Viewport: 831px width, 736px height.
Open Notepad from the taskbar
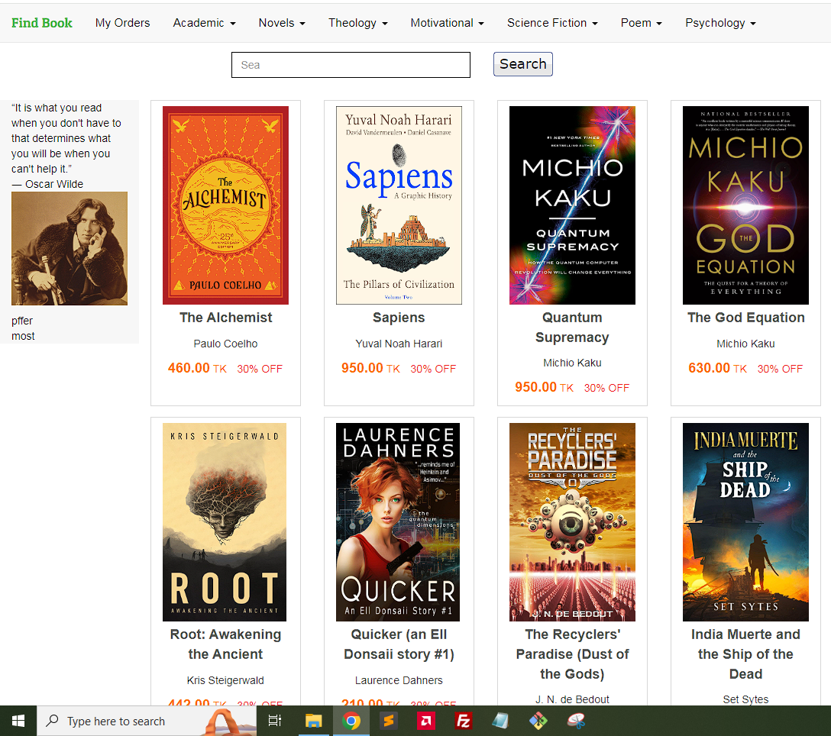tap(500, 720)
